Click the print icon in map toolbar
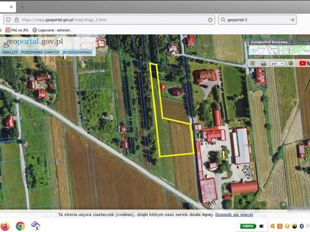 pyautogui.click(x=263, y=63)
